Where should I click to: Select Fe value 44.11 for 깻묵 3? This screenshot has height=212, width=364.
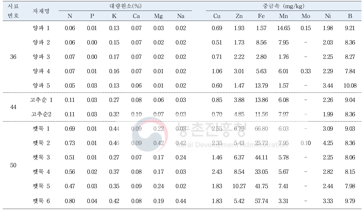point(261,158)
